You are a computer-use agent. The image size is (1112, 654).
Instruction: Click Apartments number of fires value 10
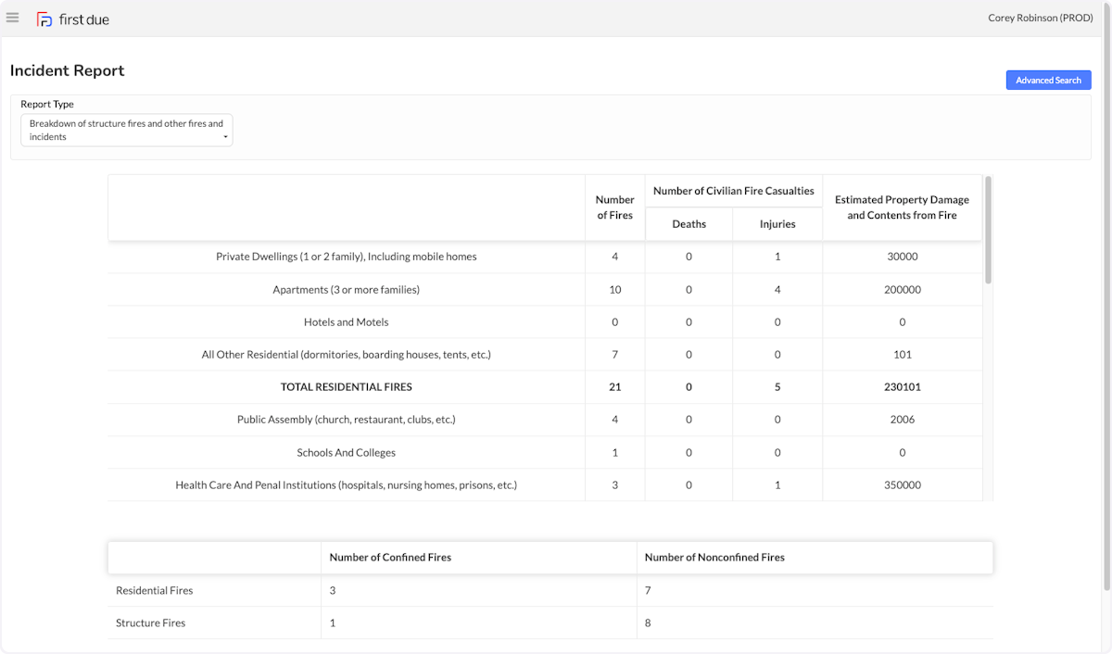614,290
